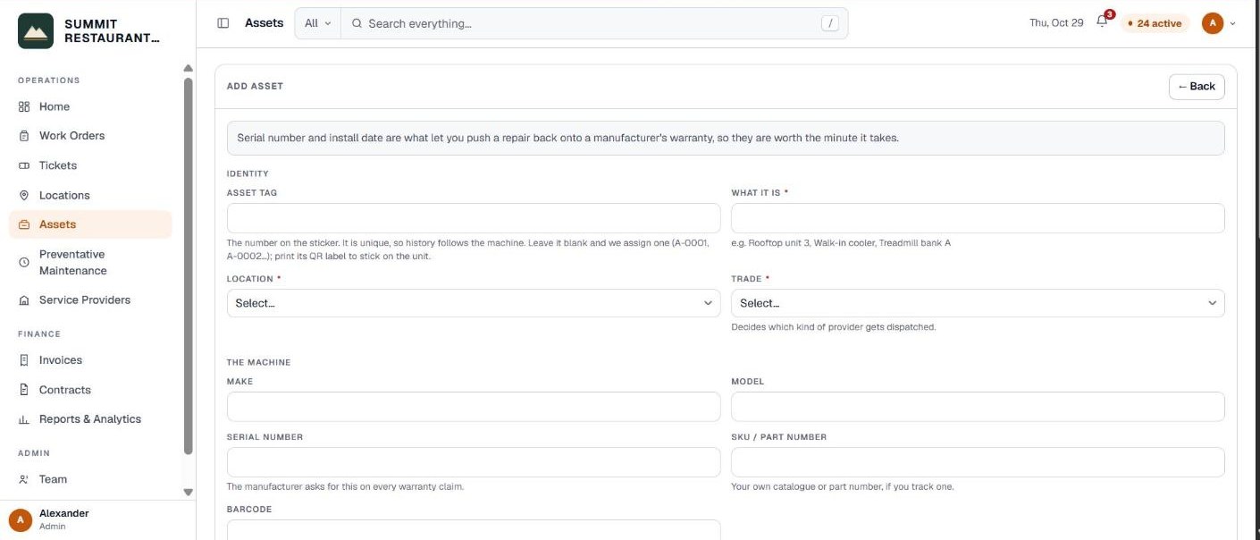Image resolution: width=1260 pixels, height=540 pixels.
Task: Open notifications bell with badge
Action: pyautogui.click(x=1103, y=22)
